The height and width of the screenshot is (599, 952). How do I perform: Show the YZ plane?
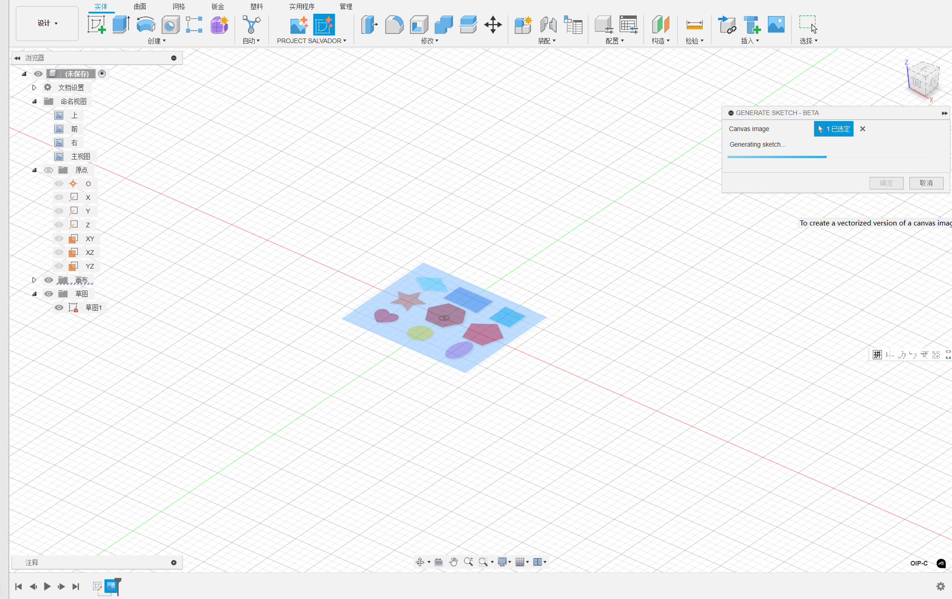[59, 266]
